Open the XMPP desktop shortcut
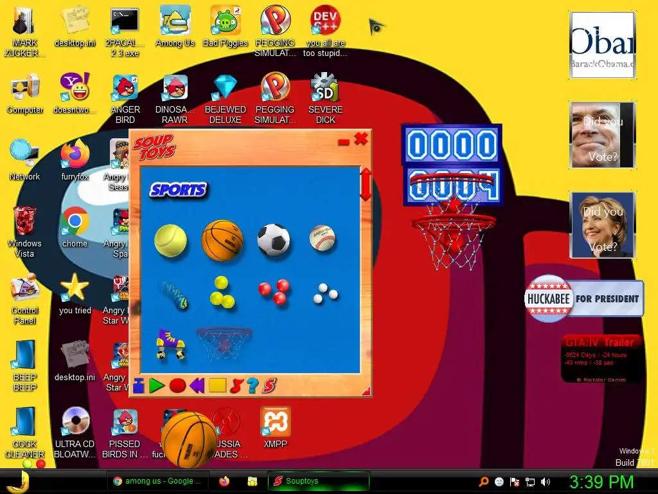The image size is (658, 494). [275, 428]
